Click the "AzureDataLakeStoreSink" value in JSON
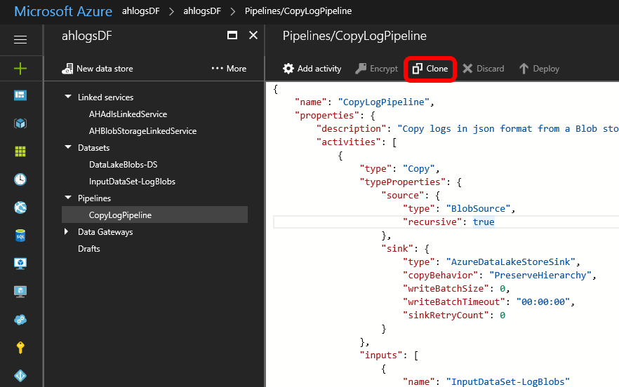The image size is (619, 387). coord(510,262)
